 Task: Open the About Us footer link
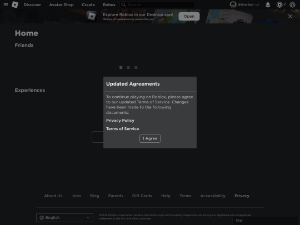tap(53, 196)
